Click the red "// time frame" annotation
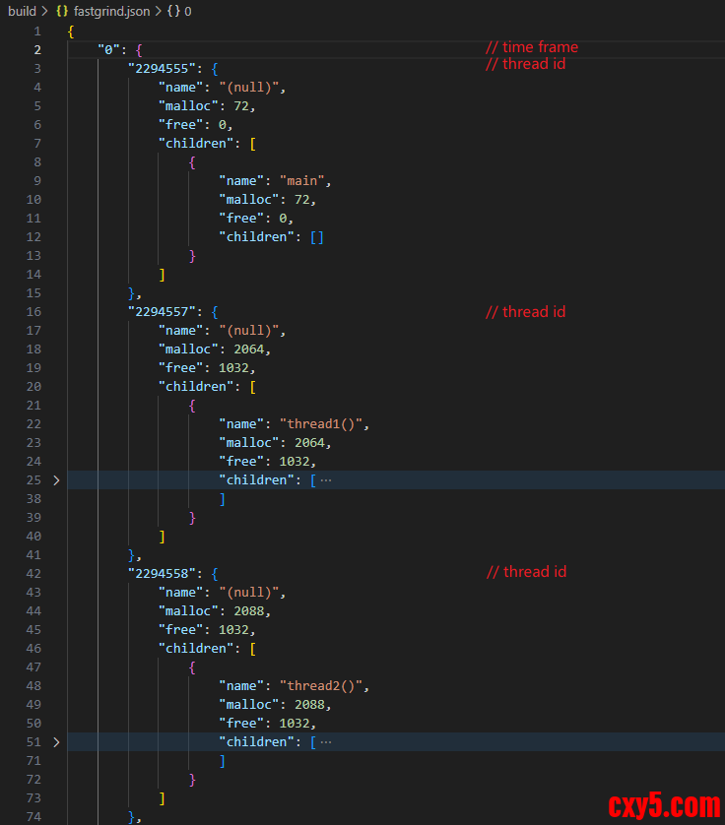725x825 pixels. 532,47
